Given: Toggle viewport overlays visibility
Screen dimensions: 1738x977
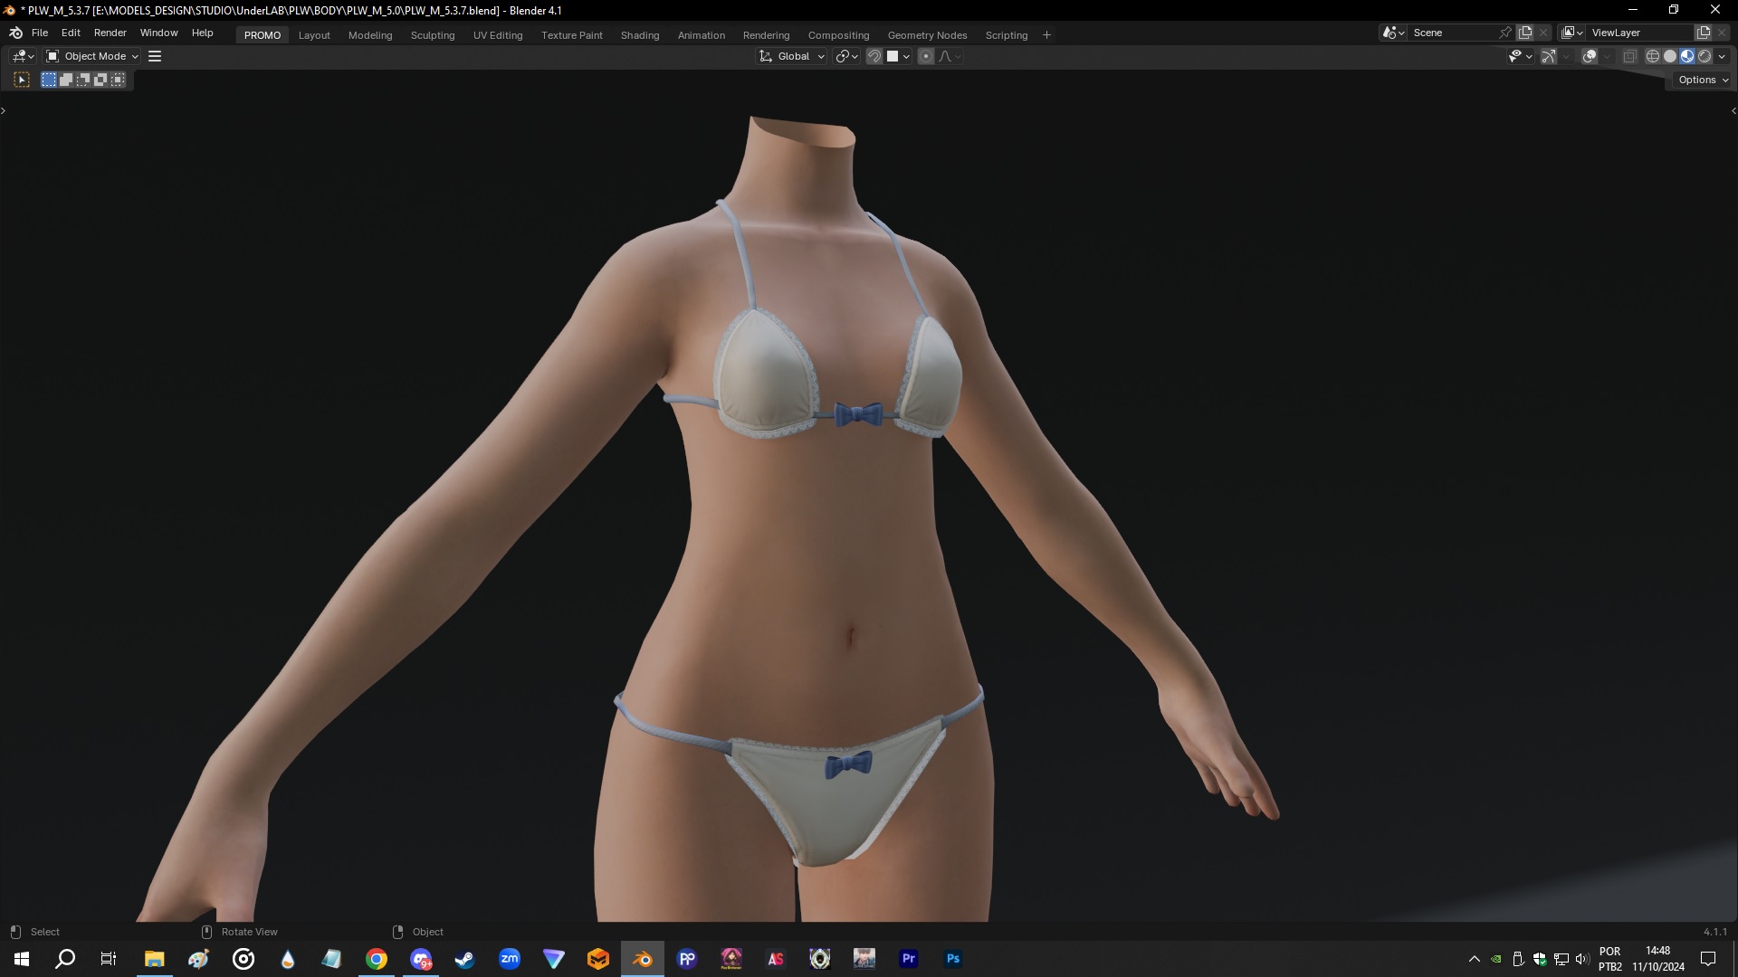Looking at the screenshot, I should 1589,56.
